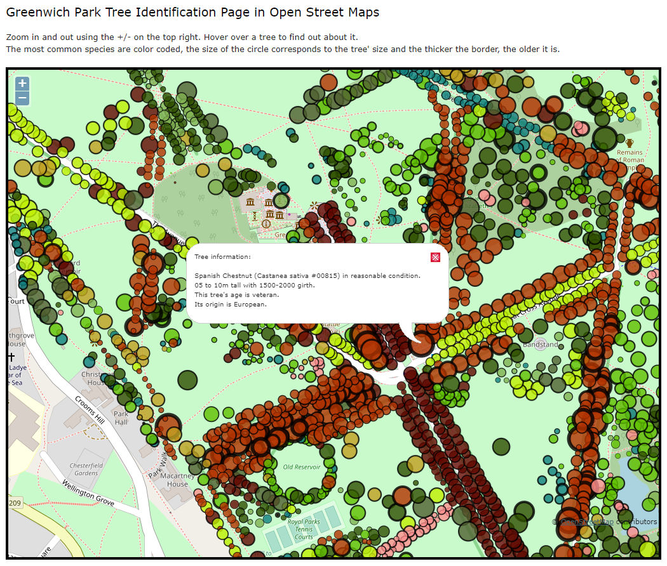Click the pink tree circle near the top-right corner
Image resolution: width=667 pixels, height=566 pixels.
(x=583, y=130)
